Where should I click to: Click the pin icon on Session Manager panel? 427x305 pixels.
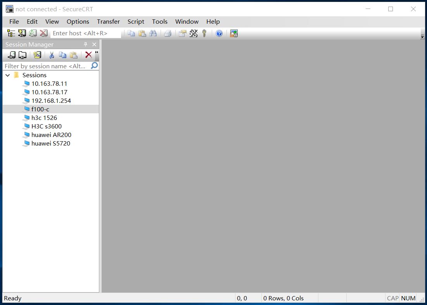point(85,44)
